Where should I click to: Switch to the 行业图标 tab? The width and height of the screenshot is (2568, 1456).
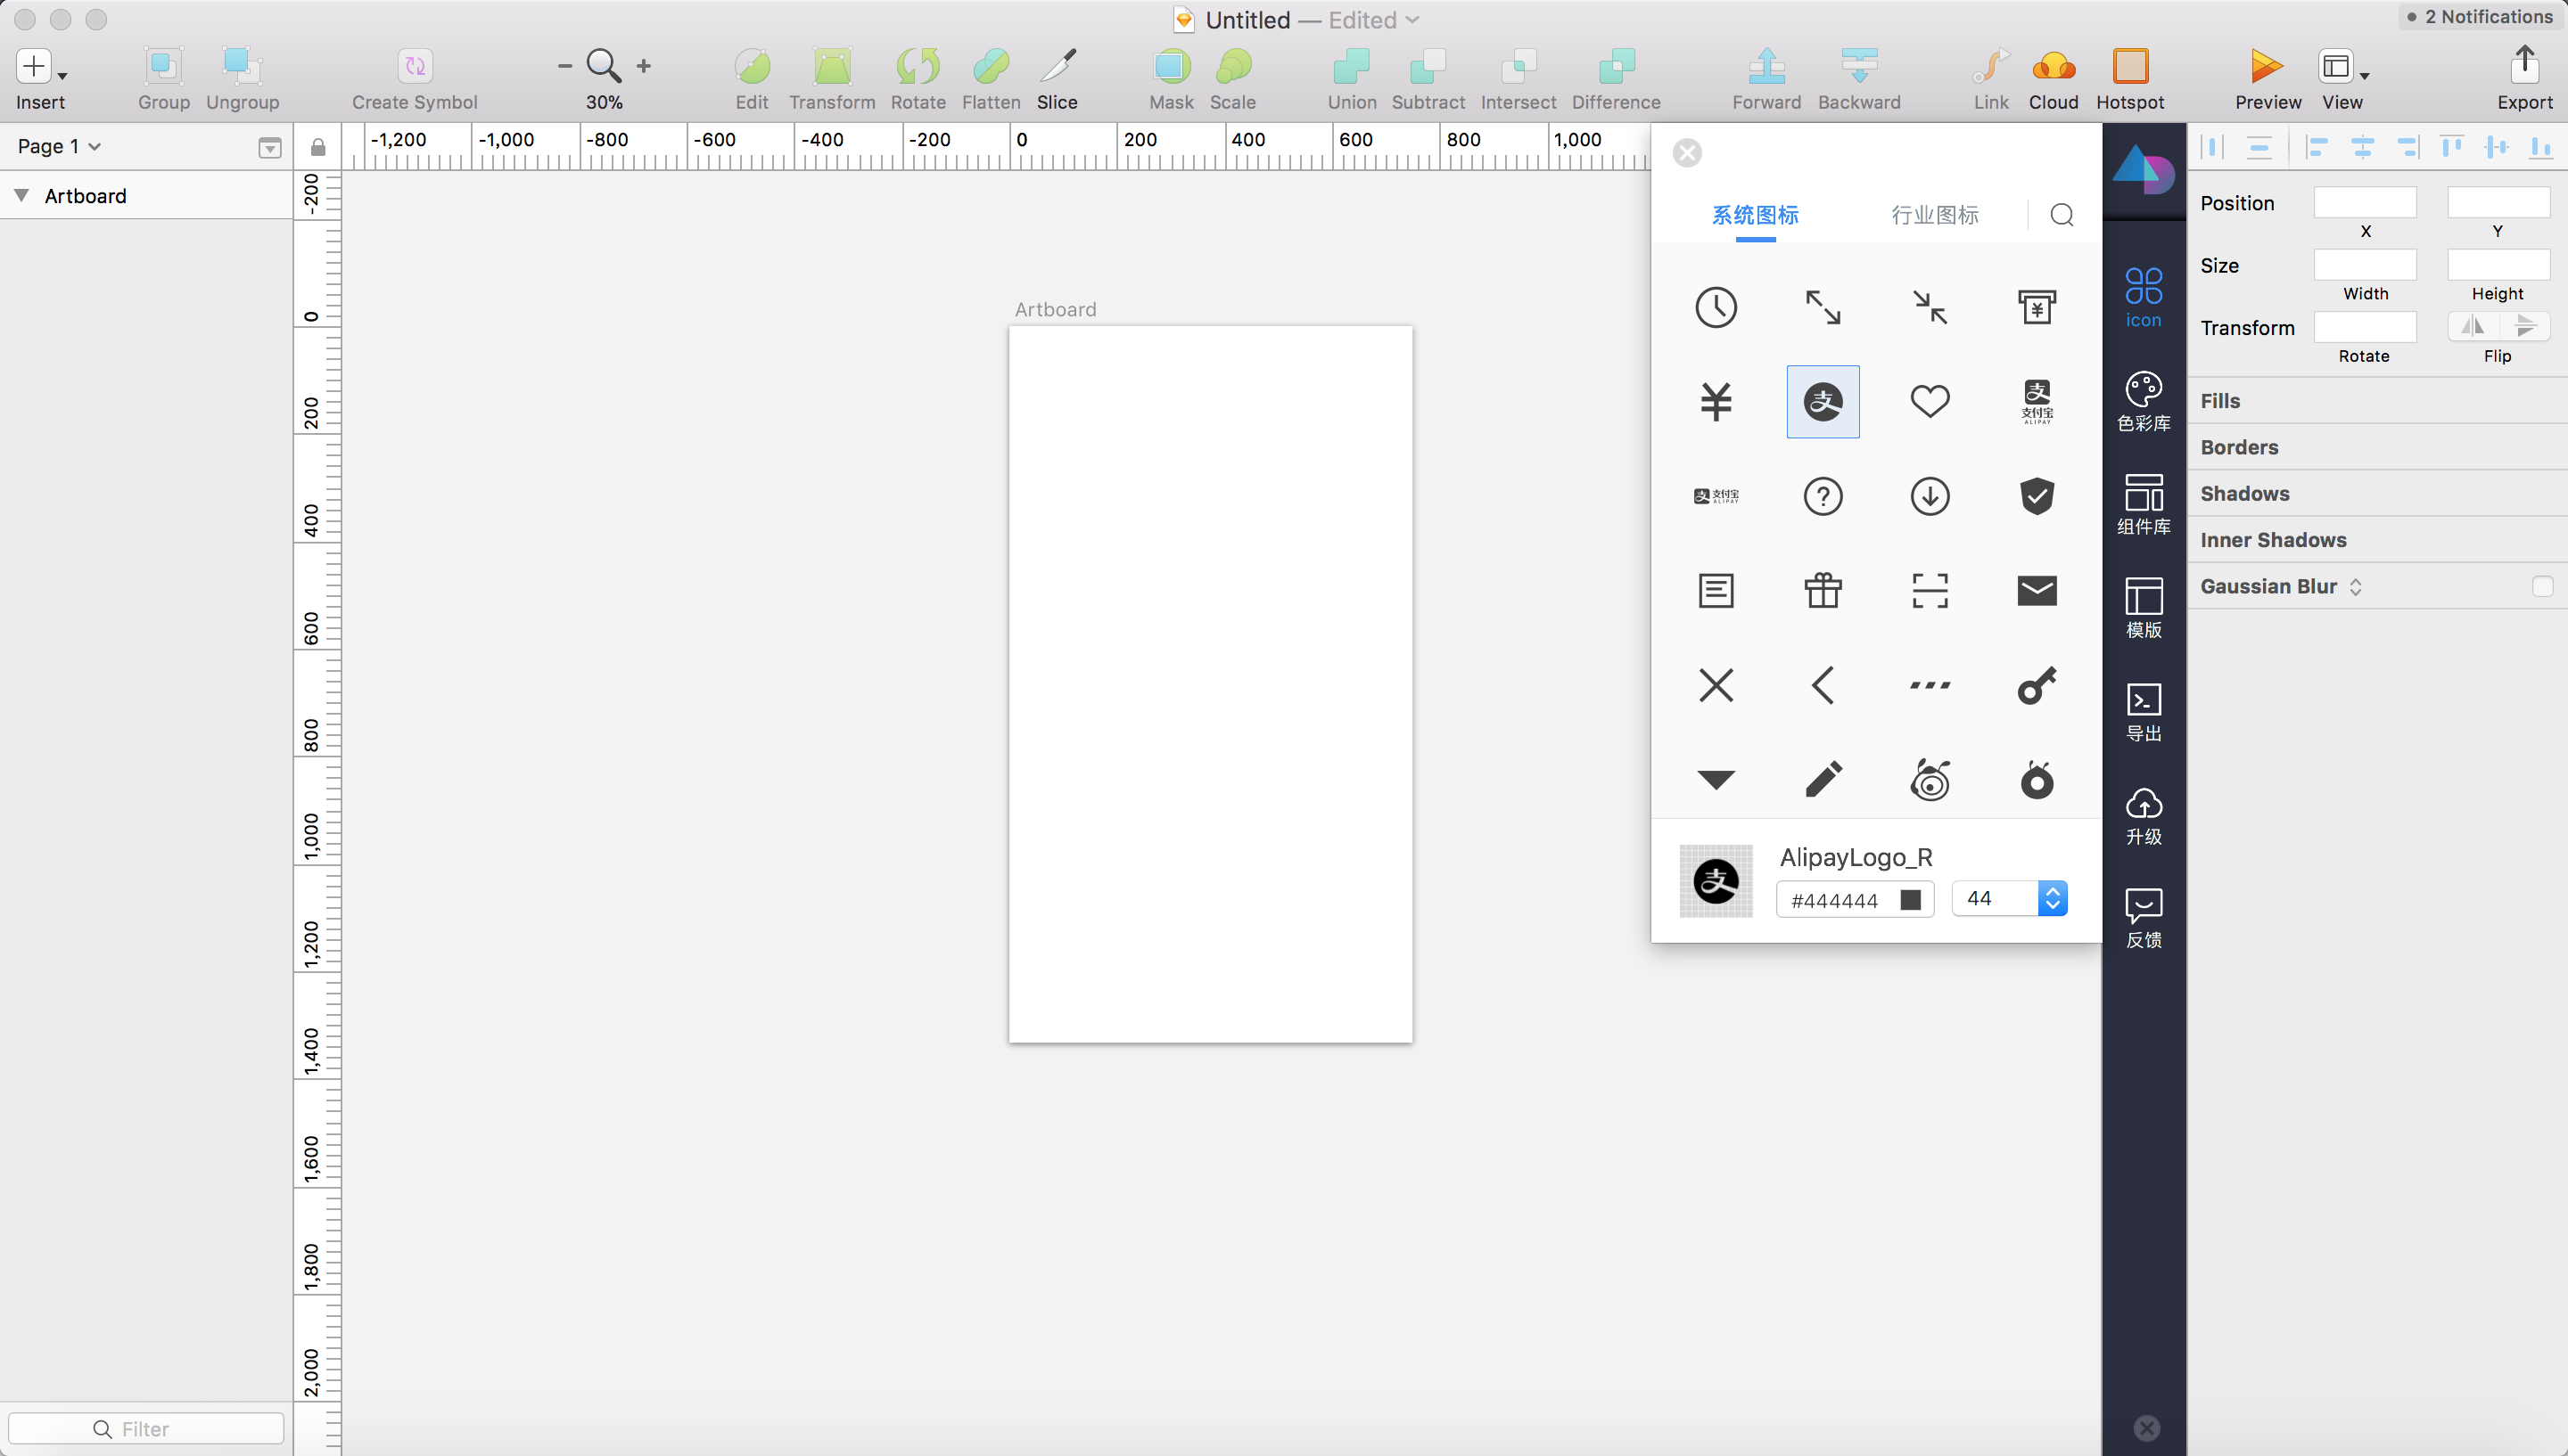[1934, 215]
